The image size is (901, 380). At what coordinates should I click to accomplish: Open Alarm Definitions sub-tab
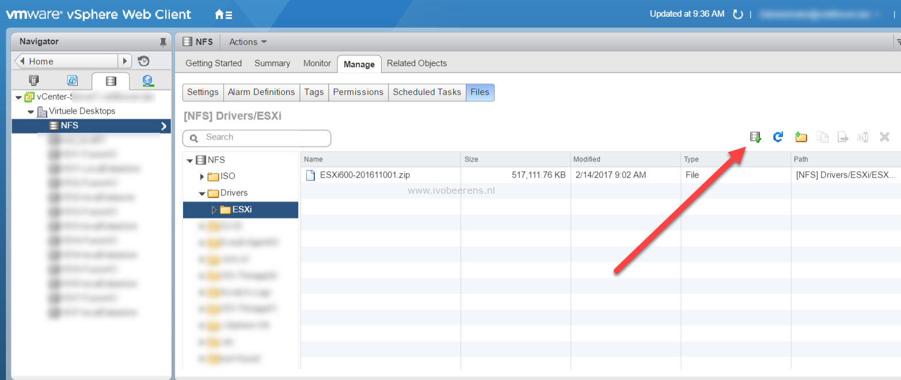[x=261, y=92]
